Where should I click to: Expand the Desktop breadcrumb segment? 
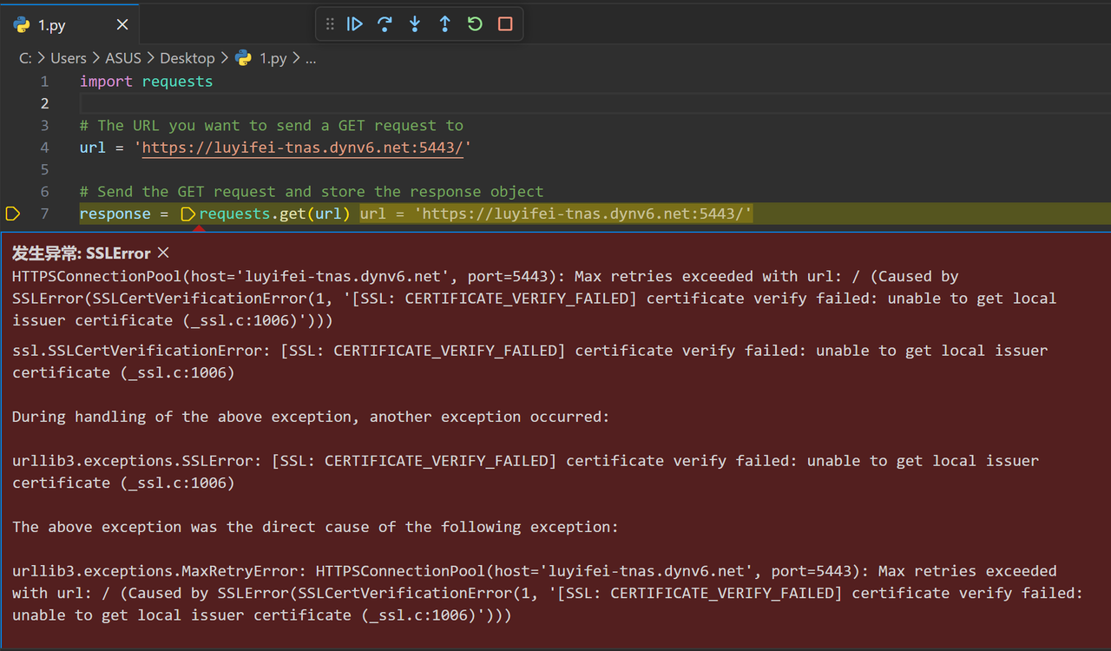[x=187, y=58]
